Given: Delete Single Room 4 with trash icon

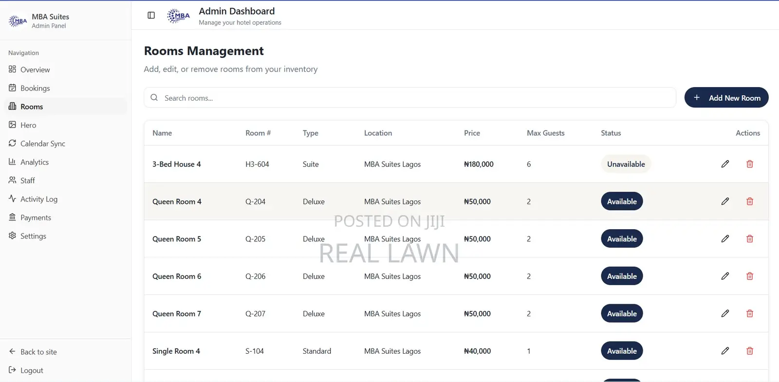Looking at the screenshot, I should coord(750,351).
